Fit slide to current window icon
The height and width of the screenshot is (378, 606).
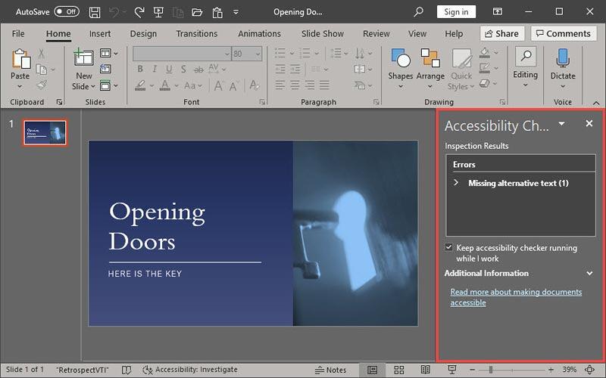point(590,370)
